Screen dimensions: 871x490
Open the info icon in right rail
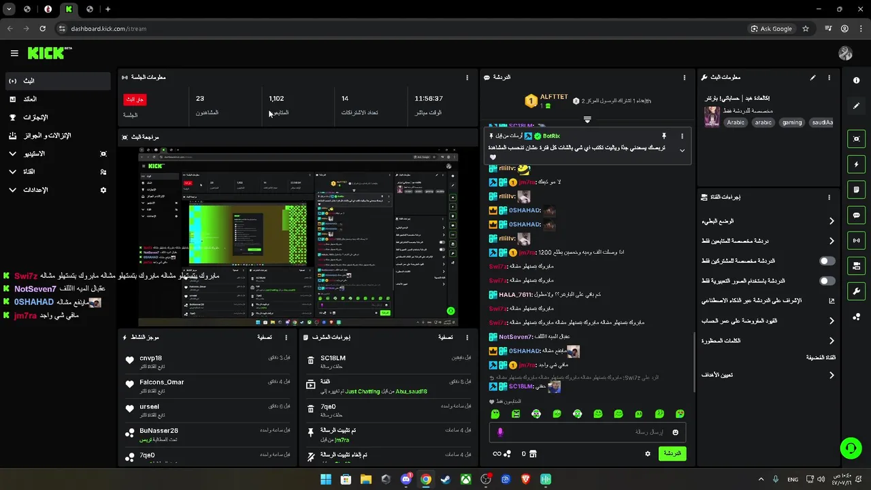(856, 80)
